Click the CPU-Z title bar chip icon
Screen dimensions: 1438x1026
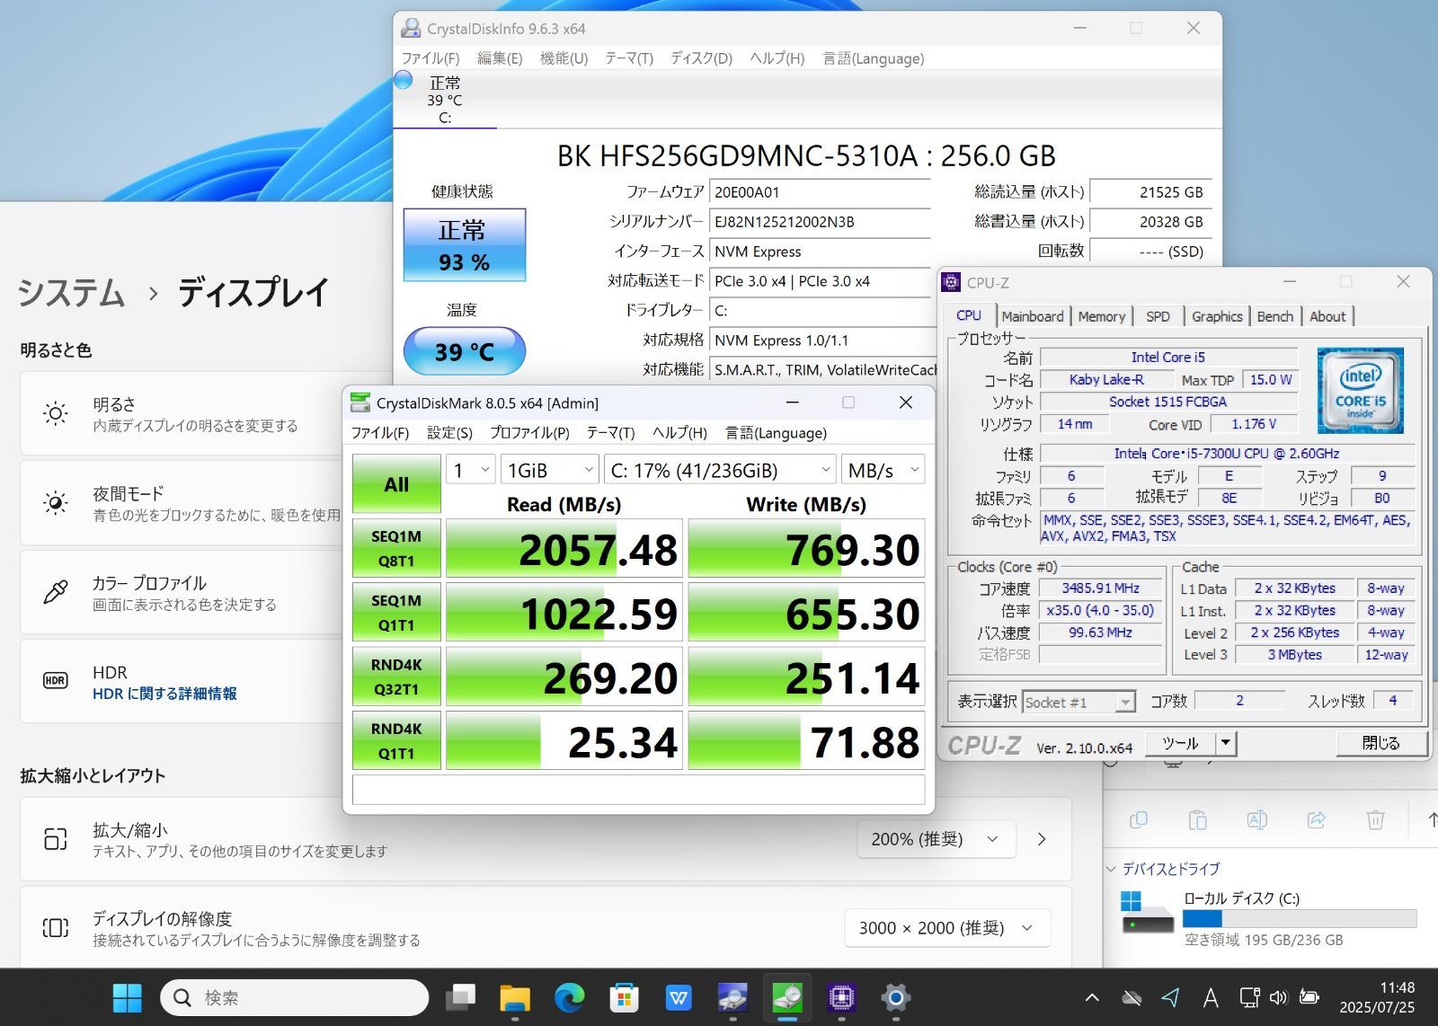coord(951,282)
